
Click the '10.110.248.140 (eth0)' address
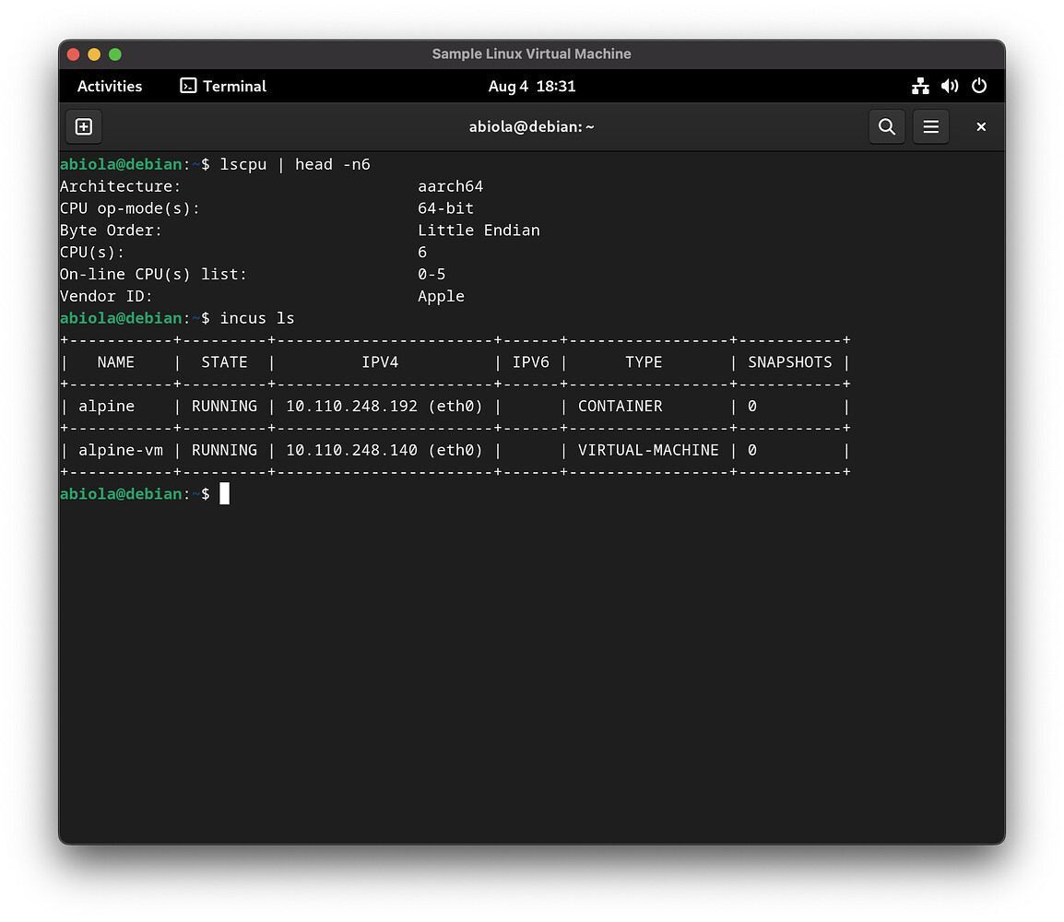point(384,451)
